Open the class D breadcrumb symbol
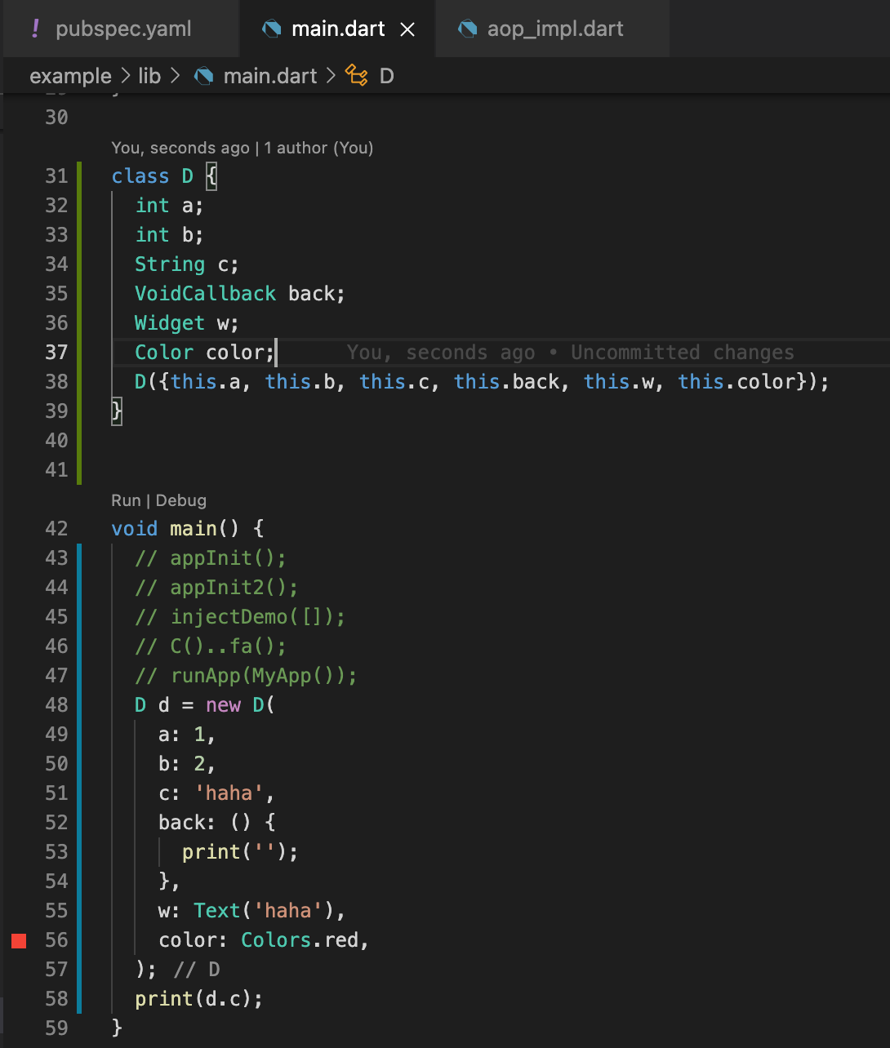The image size is (890, 1048). coord(386,76)
